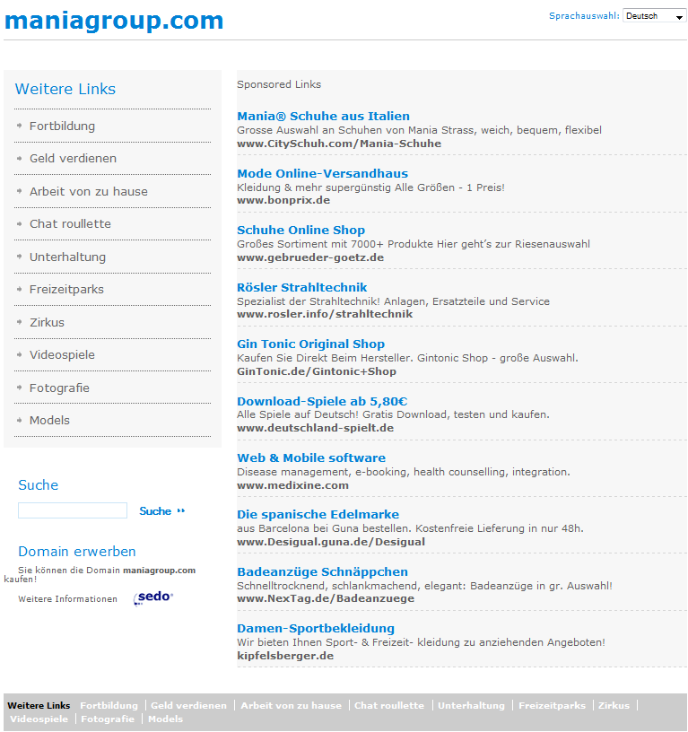Open the Mania® Schuhe aus Italien ad

click(323, 116)
